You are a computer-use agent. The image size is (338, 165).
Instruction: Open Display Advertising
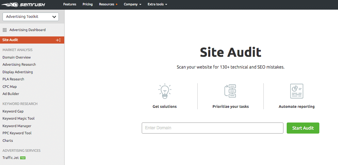pyautogui.click(x=18, y=72)
